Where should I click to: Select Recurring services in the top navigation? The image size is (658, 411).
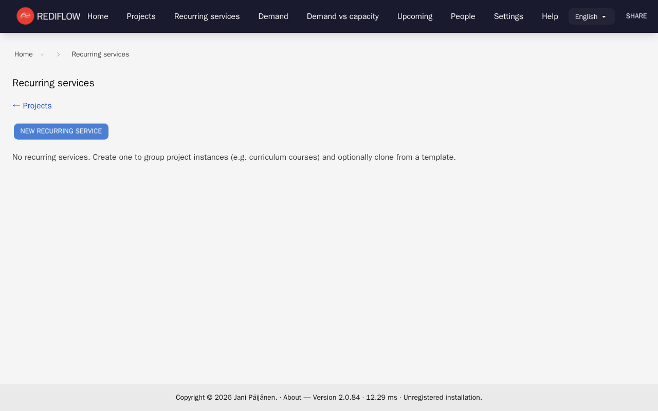(207, 16)
